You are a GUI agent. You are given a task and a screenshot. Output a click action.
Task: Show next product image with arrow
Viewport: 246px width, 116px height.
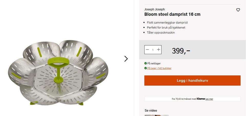[x=126, y=59]
